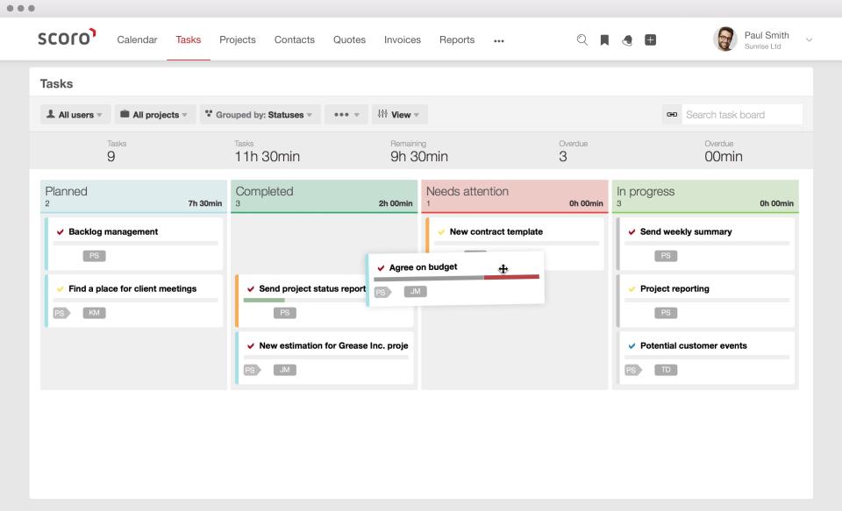Screen dimensions: 842x511
Task: Toggle checkmark on Backlog management task
Action: (x=61, y=232)
